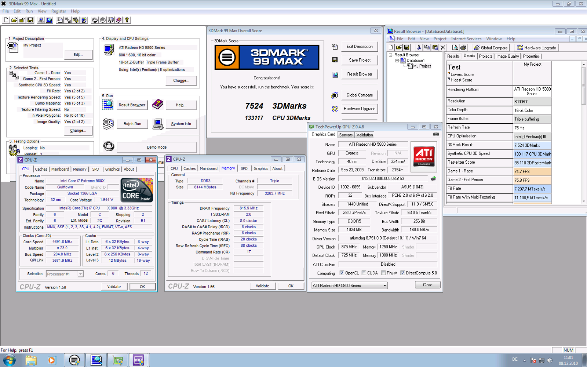Open Windows Start orb on taskbar
587x367 pixels.
click(x=9, y=360)
